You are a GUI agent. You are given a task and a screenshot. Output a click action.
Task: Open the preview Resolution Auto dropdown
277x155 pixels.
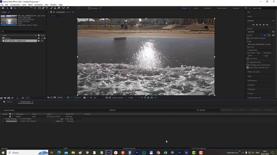(x=269, y=56)
